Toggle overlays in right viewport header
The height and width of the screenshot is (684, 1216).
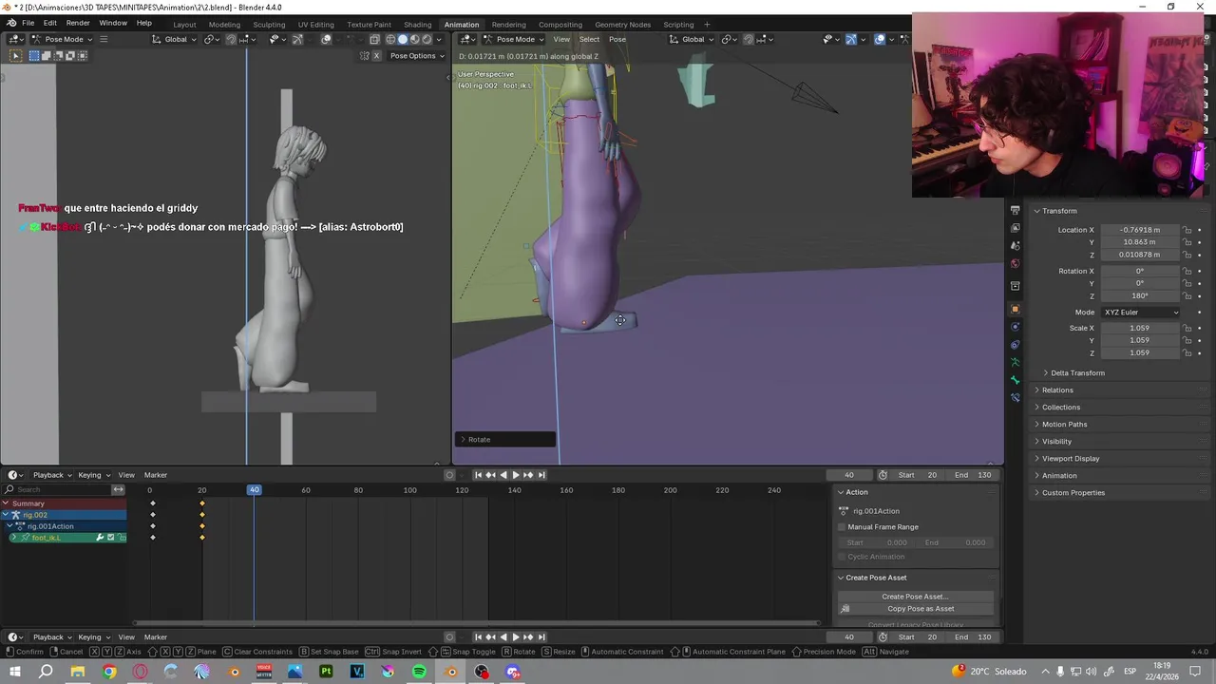880,39
